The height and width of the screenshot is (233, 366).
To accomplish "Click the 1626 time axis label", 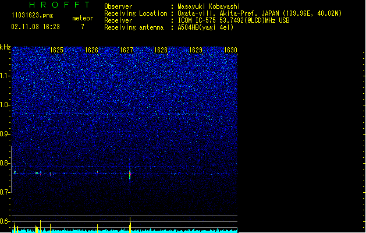I will point(91,50).
